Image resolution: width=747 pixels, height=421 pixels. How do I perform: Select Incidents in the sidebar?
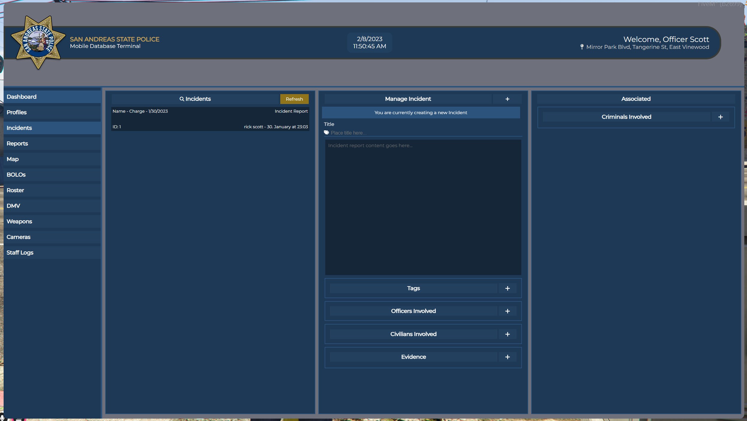(x=52, y=128)
